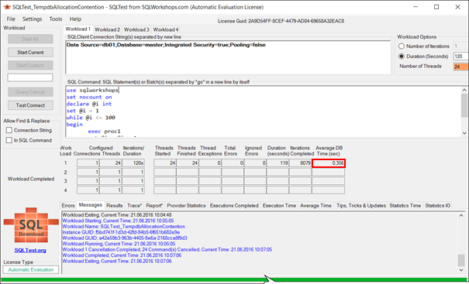Click the Messages pane scroll up arrow
This screenshot has height=284, width=469.
click(461, 215)
